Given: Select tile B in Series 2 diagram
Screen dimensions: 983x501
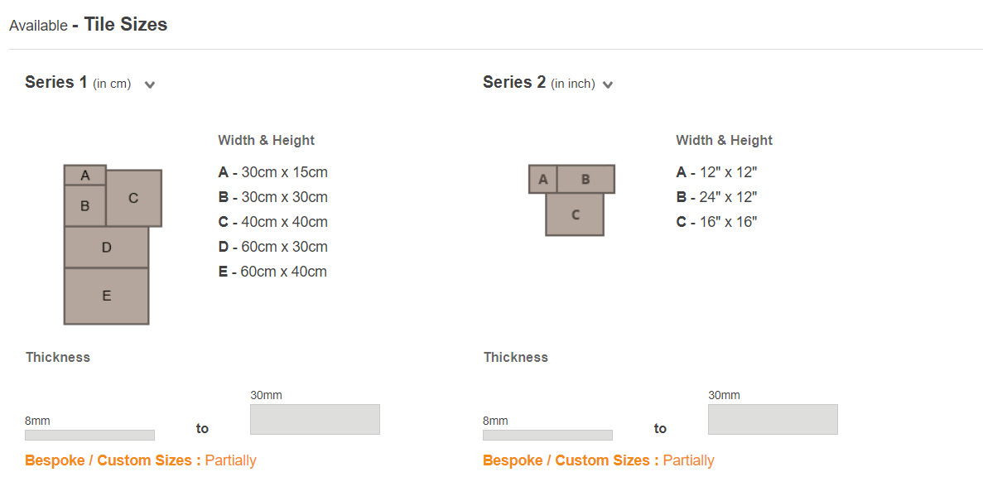Looking at the screenshot, I should (x=585, y=180).
